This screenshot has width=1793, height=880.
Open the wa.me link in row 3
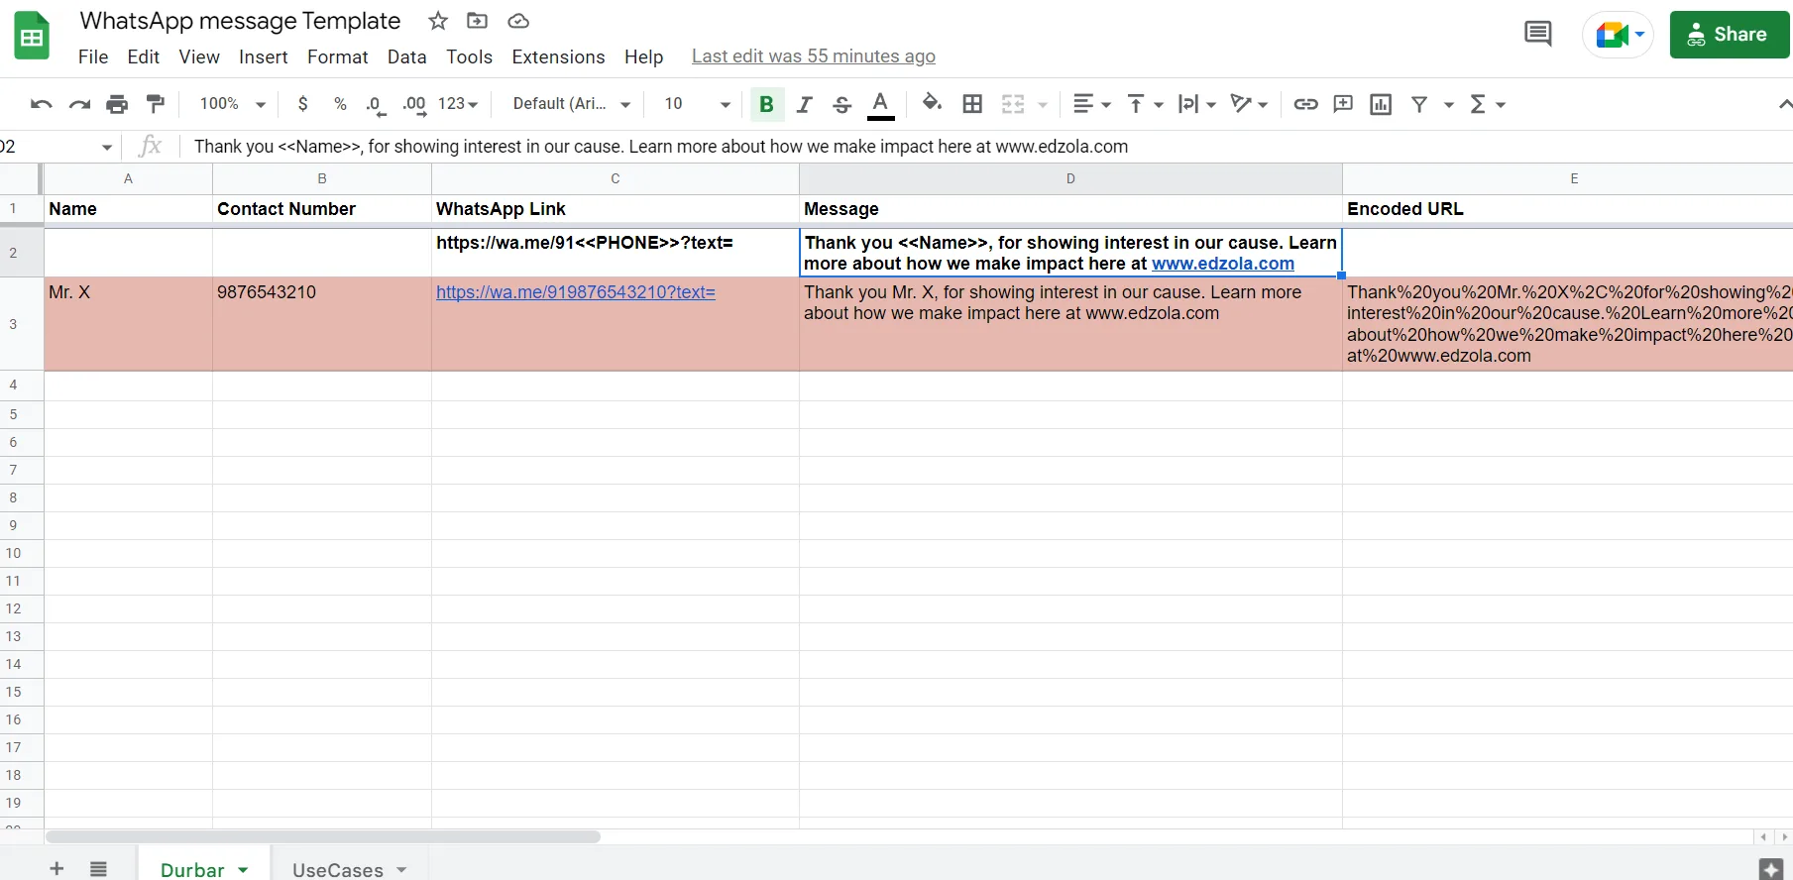point(576,292)
